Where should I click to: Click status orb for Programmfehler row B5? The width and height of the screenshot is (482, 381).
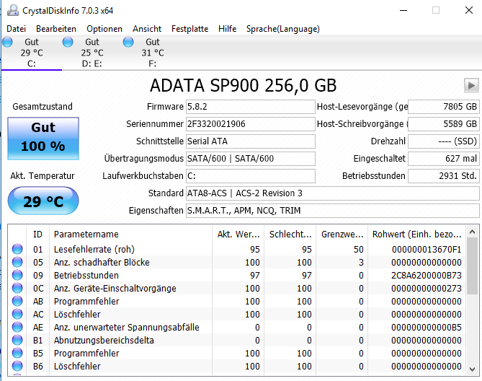[x=17, y=353]
